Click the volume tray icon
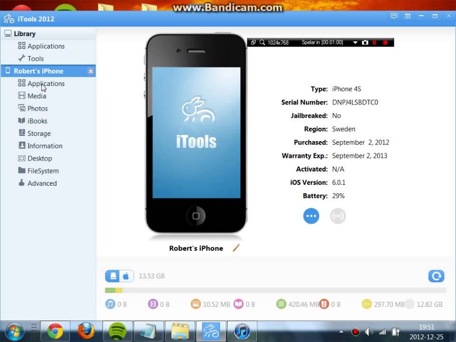The height and width of the screenshot is (342, 456). pos(369,332)
